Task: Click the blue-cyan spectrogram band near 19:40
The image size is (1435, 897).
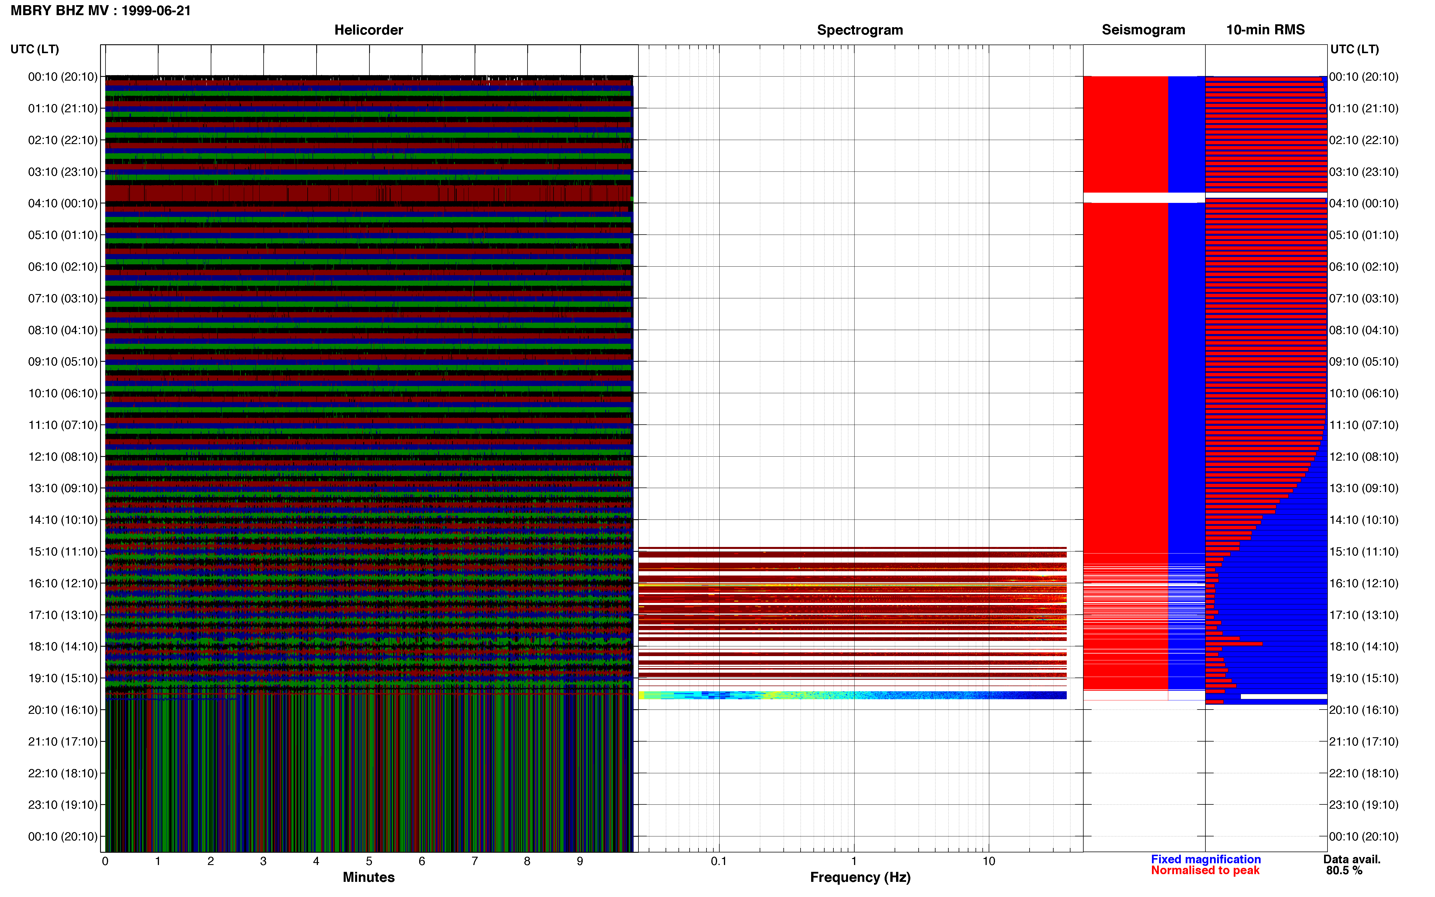Action: pyautogui.click(x=852, y=695)
